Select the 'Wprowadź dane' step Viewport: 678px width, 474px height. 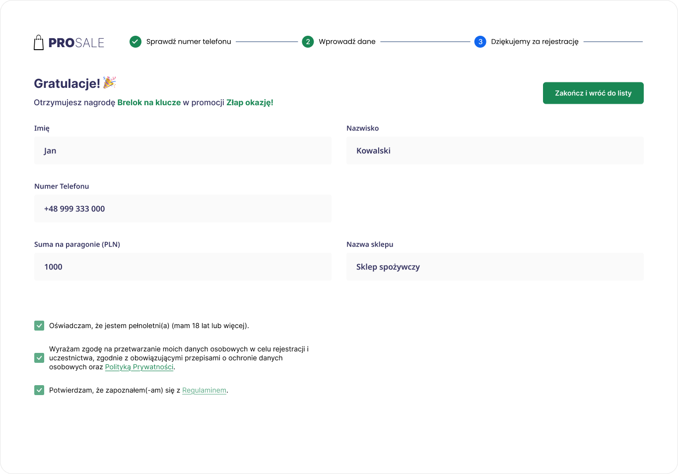[347, 42]
